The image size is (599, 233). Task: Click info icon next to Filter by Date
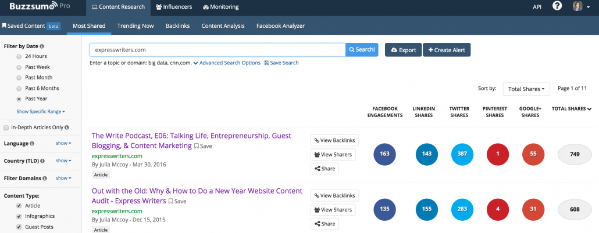[x=42, y=46]
